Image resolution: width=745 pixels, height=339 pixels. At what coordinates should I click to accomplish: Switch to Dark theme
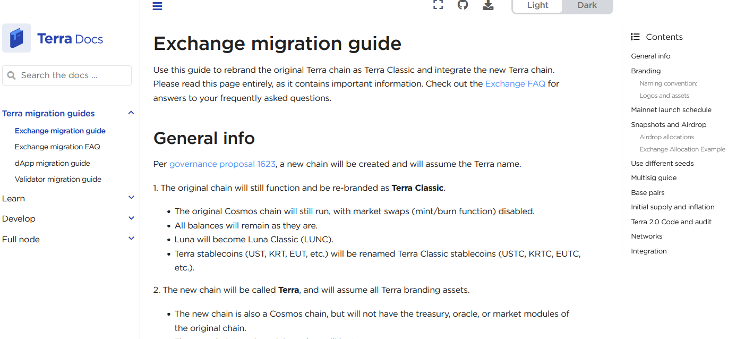pos(587,5)
